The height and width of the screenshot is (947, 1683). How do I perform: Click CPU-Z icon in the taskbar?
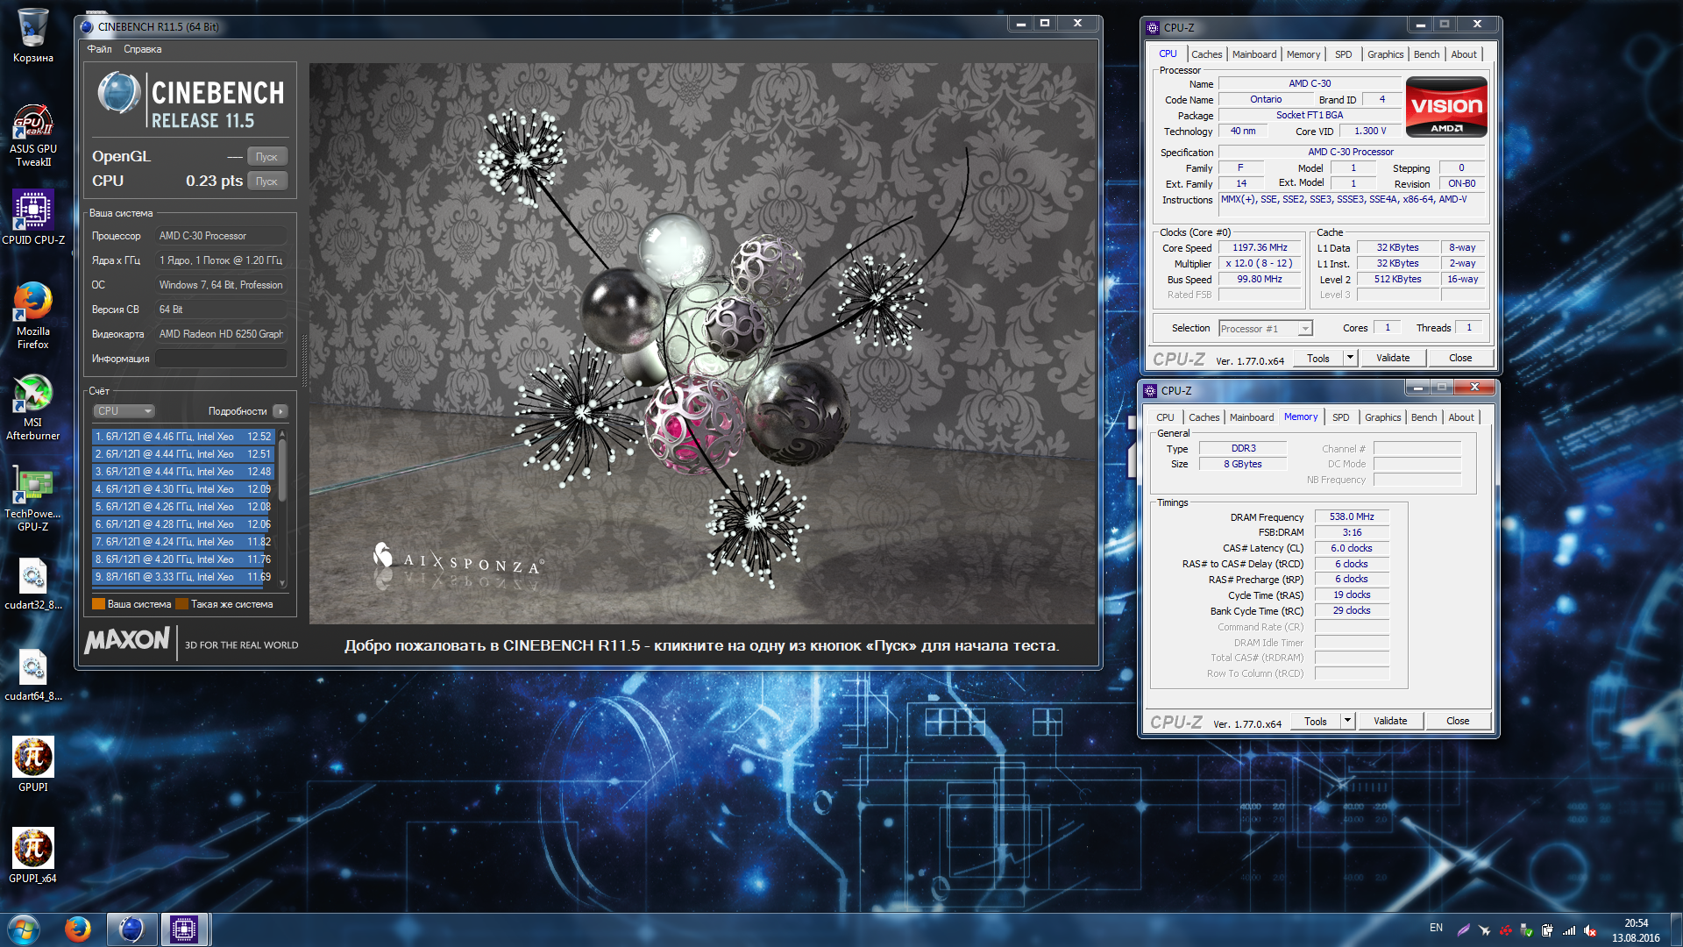pyautogui.click(x=184, y=929)
